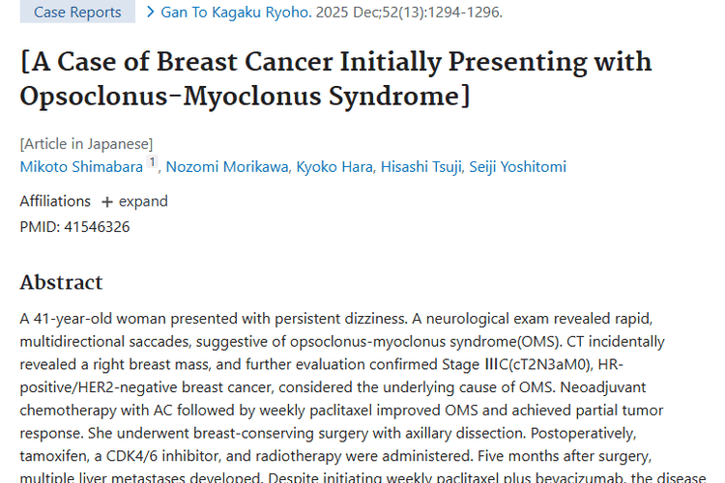
Task: Click the Abstract section heading
Action: point(61,283)
